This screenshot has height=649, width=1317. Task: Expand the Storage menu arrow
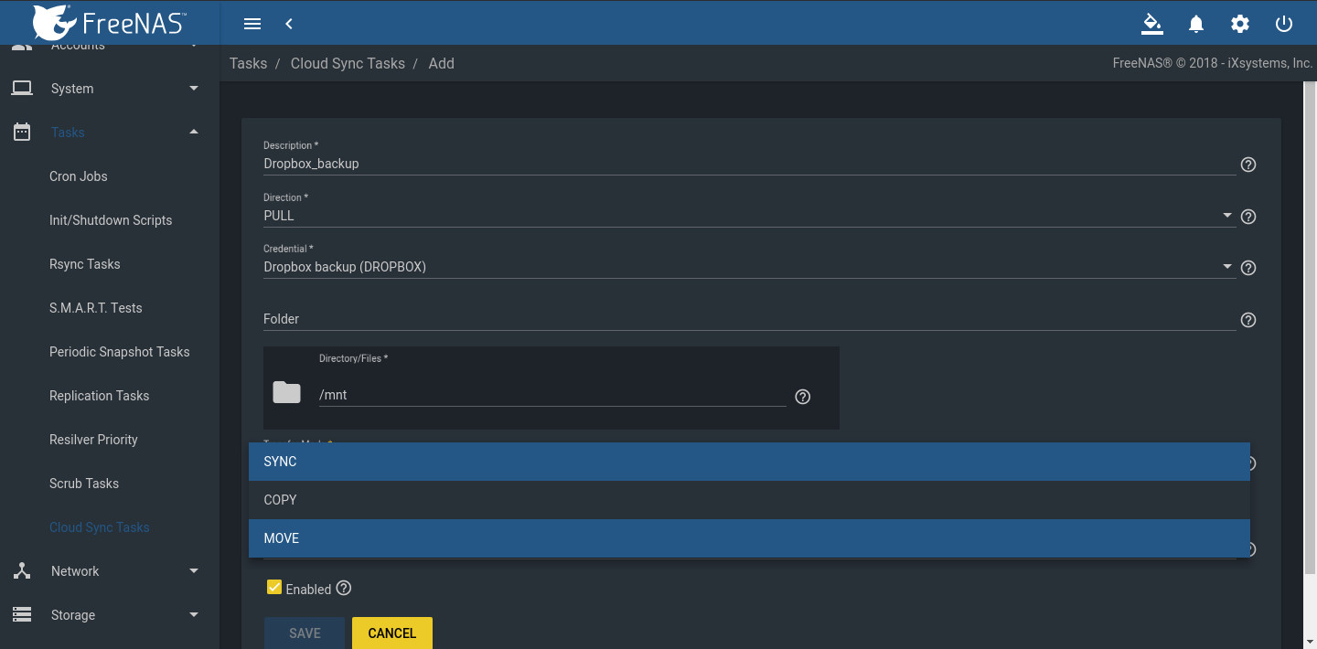[x=194, y=615]
